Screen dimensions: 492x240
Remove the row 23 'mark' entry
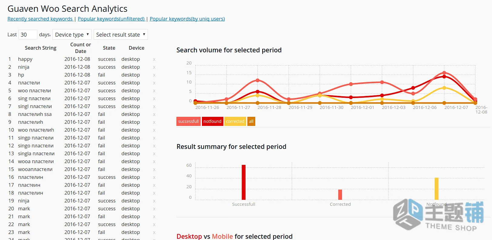click(154, 232)
